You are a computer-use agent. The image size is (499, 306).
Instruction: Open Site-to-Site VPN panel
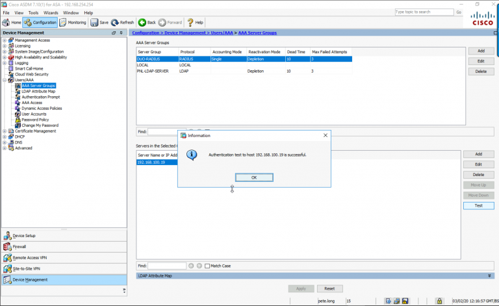point(64,269)
